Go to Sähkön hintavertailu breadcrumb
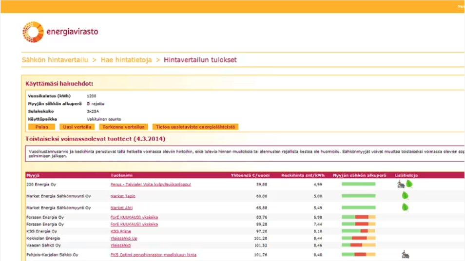The width and height of the screenshot is (465, 261). tap(55, 60)
